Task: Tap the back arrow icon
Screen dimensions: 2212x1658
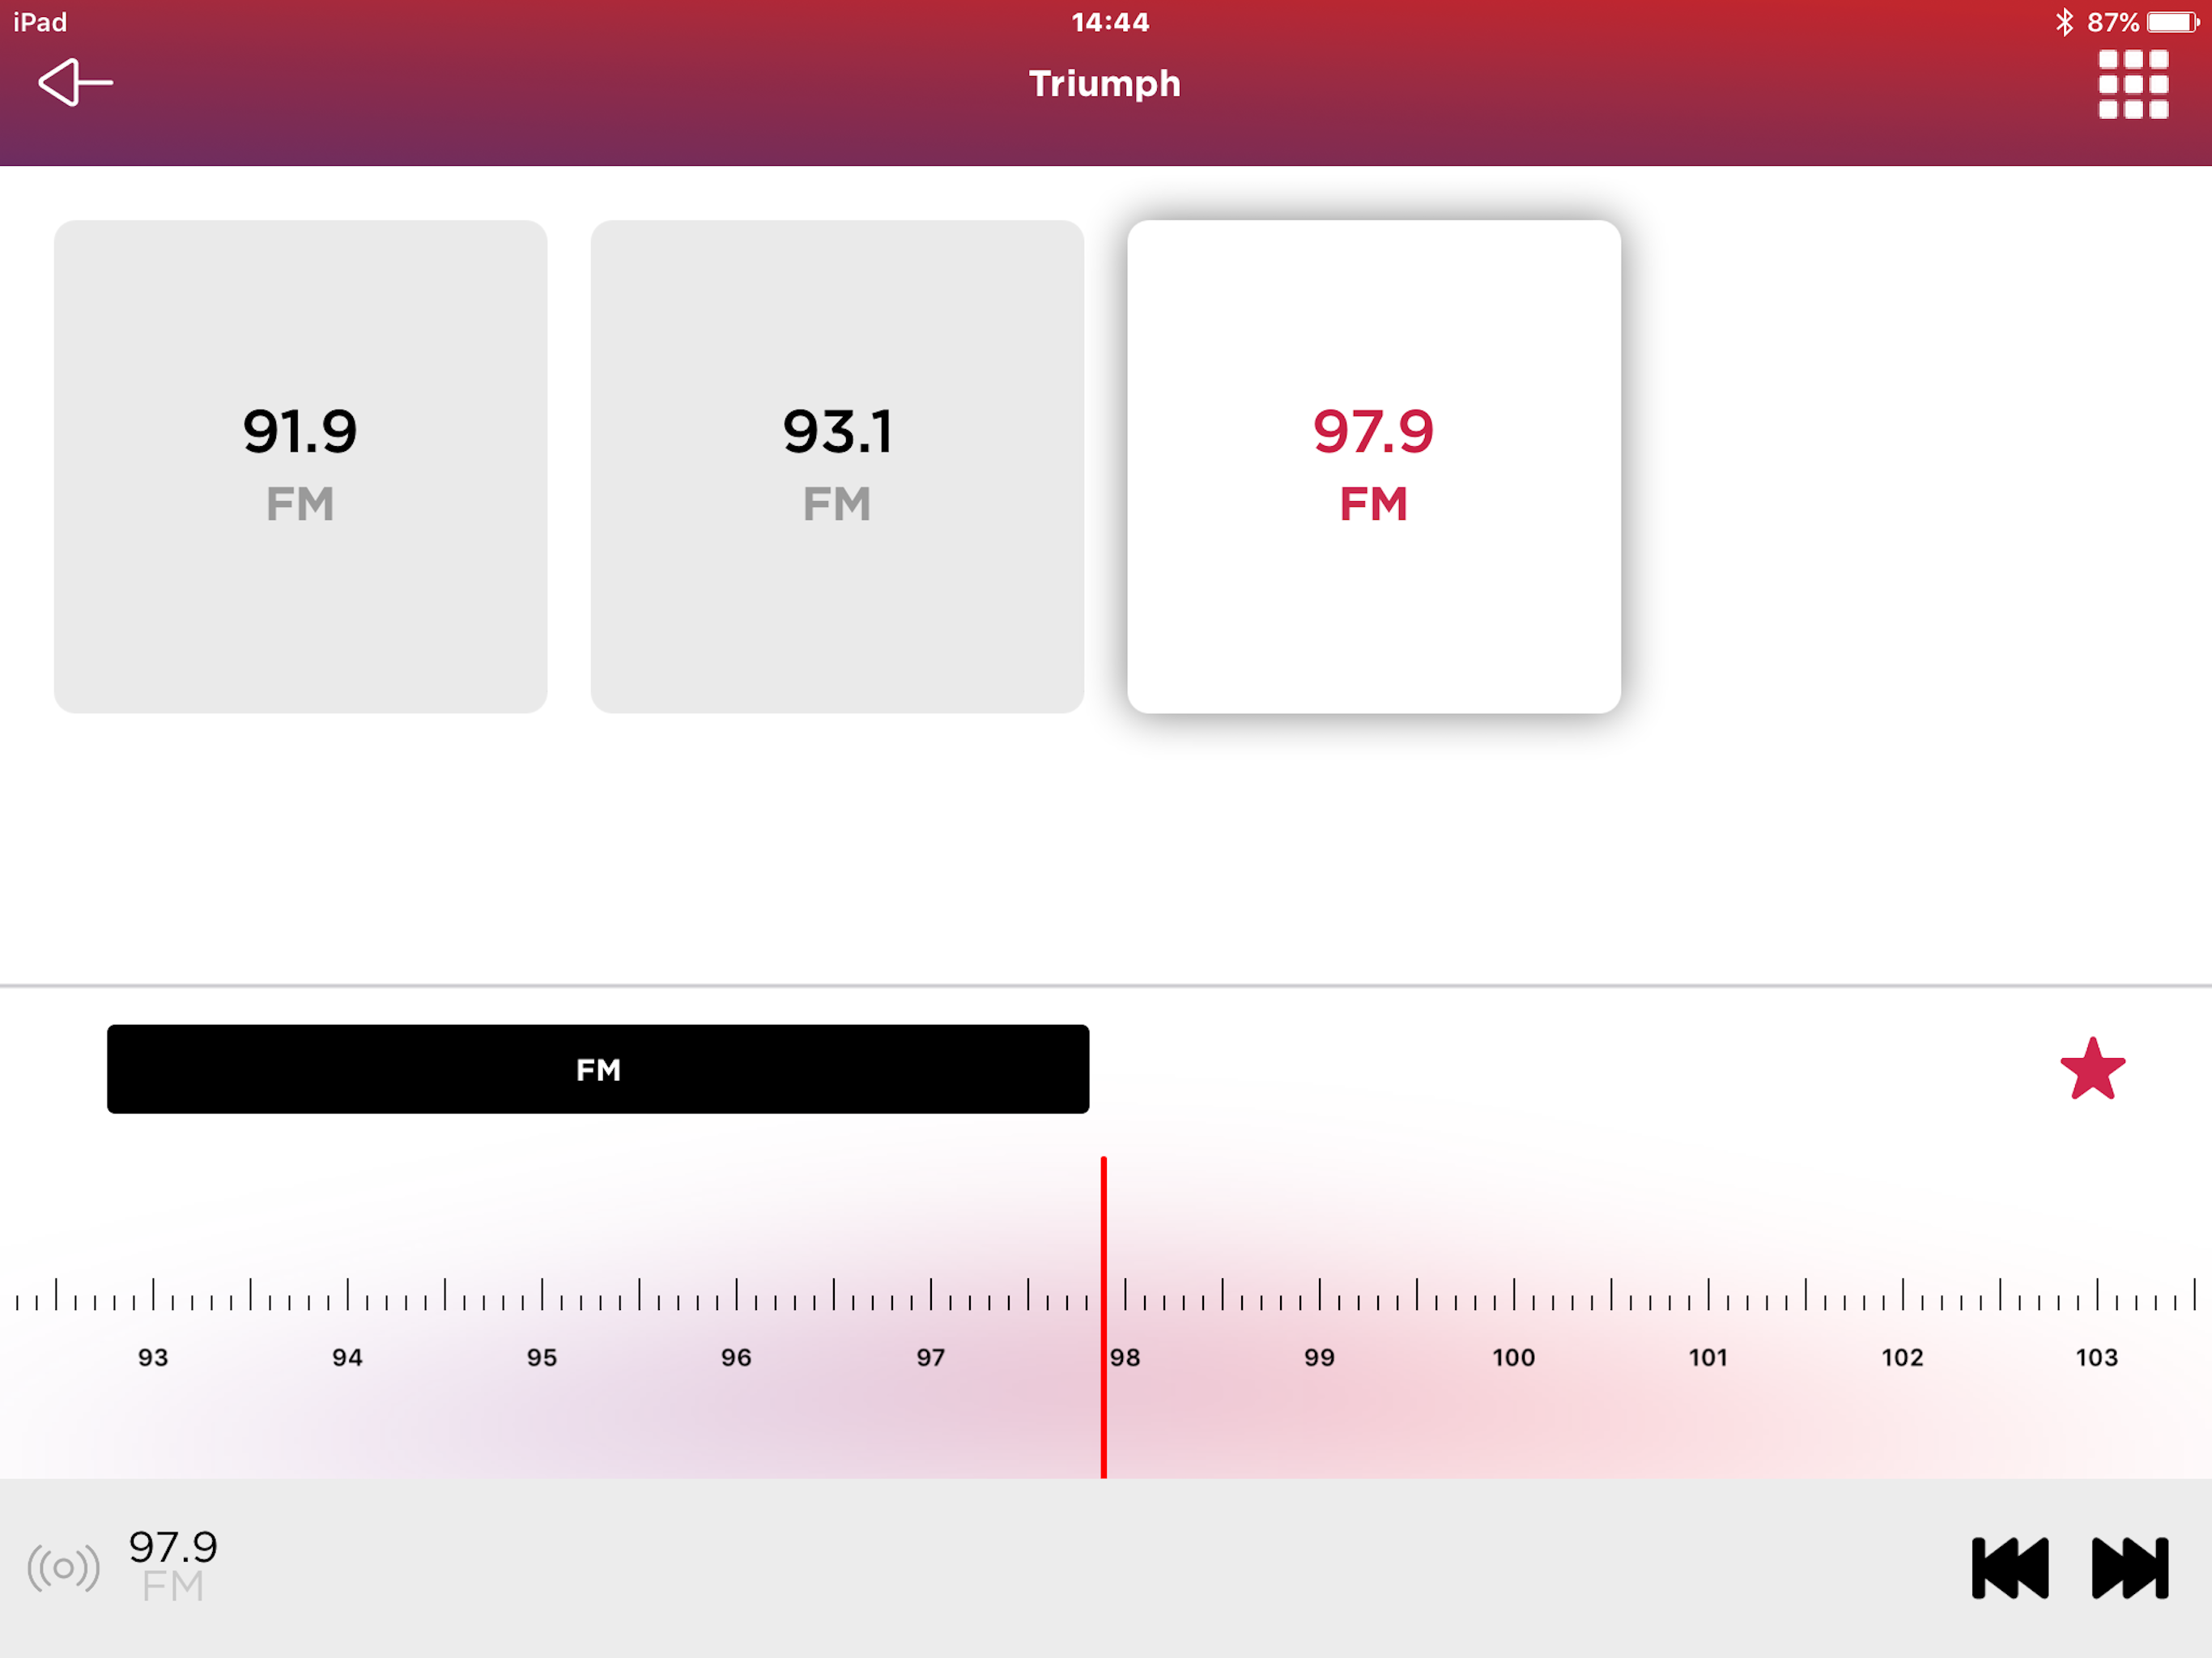Action: 75,82
